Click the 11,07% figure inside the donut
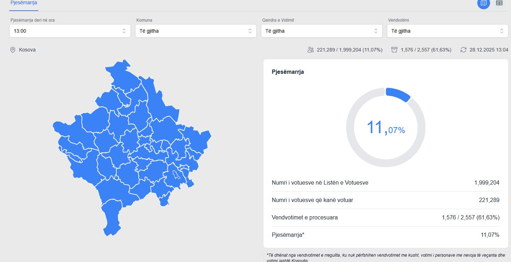Image resolution: width=511 pixels, height=262 pixels. coord(385,128)
